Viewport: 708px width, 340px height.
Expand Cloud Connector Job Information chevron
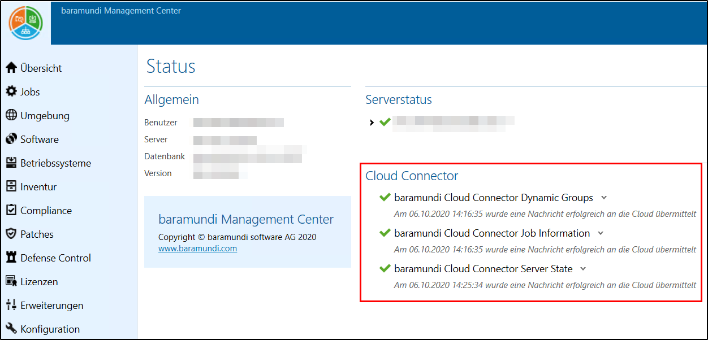coord(601,233)
